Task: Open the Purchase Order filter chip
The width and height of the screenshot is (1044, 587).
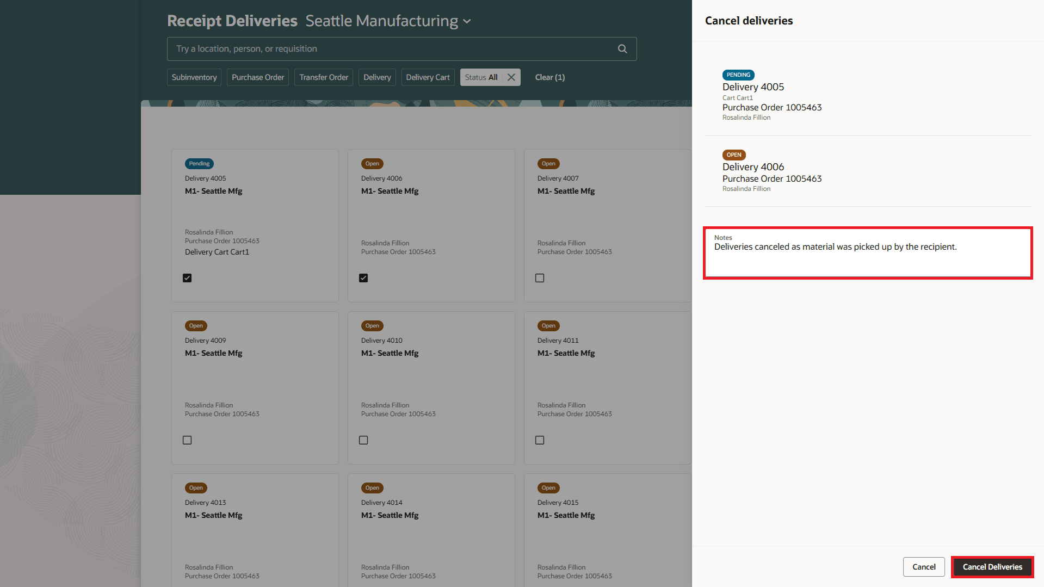Action: click(x=258, y=77)
